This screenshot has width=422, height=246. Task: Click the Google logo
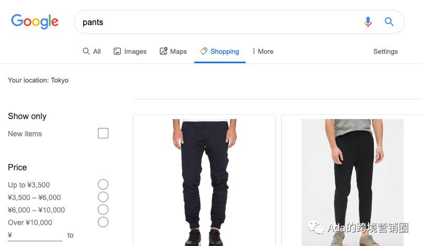pyautogui.click(x=35, y=21)
